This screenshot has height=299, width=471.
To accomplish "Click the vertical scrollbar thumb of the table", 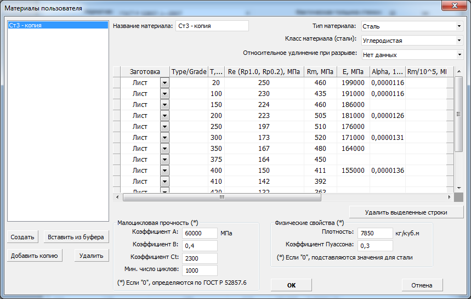I will pos(459,114).
